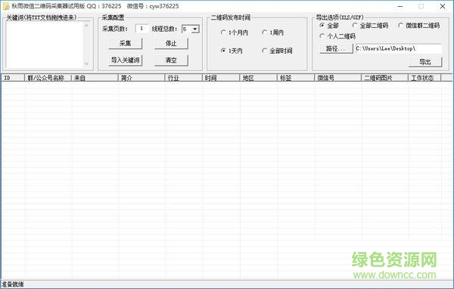The width and height of the screenshot is (454, 289).
Task: Close the application window
Action: click(443, 6)
